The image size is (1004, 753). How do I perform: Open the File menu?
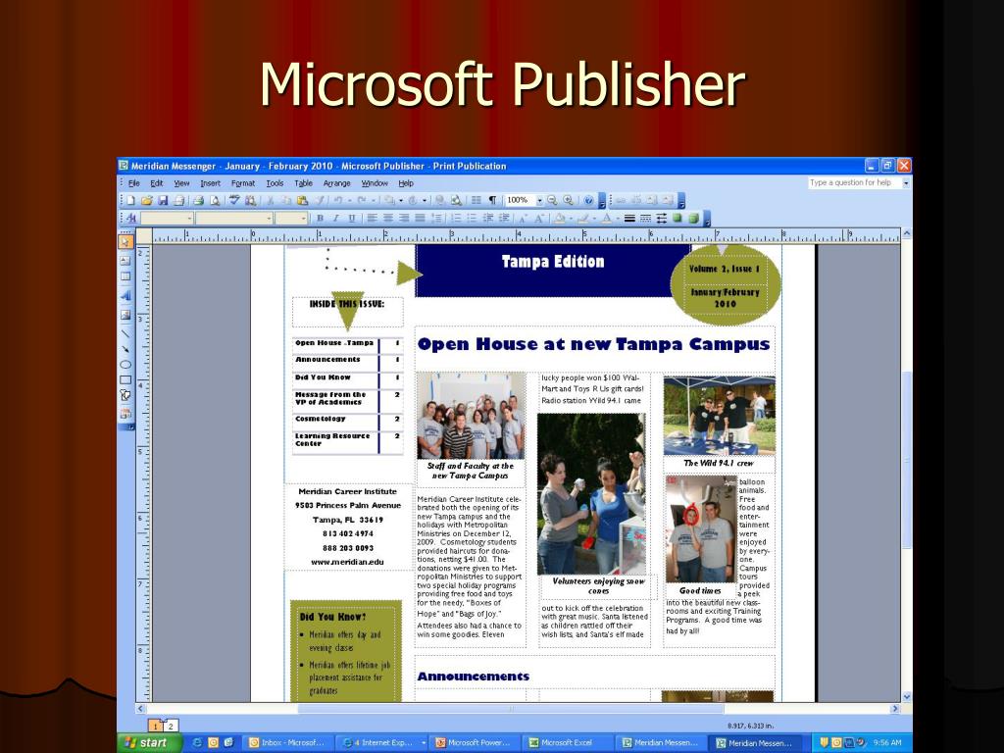coord(133,183)
